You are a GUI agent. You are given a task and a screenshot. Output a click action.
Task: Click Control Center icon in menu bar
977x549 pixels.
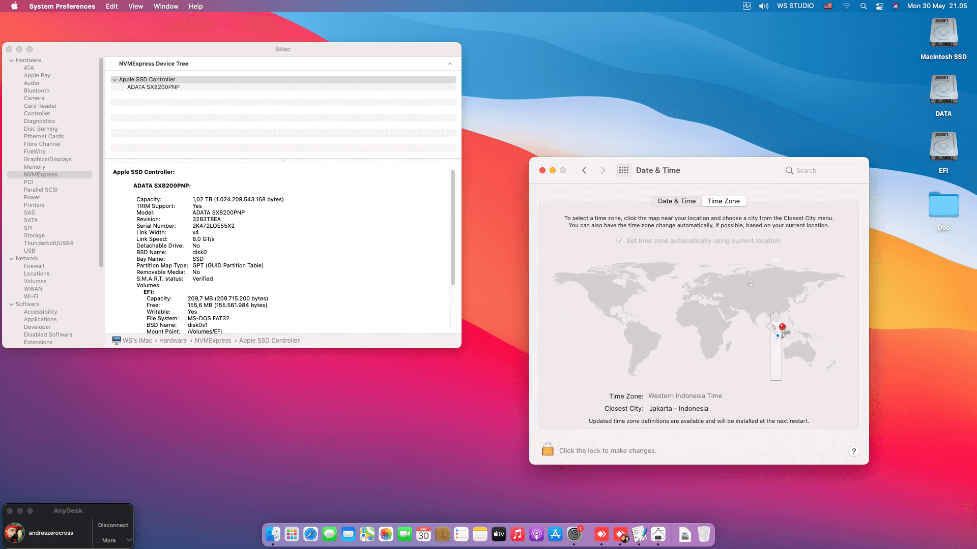point(879,6)
